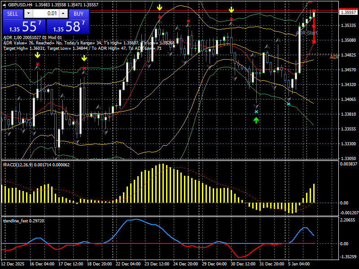The height and width of the screenshot is (269, 359).
Task: Click the 23 Dec 12:00 time label
Action: pyautogui.click(x=157, y=264)
